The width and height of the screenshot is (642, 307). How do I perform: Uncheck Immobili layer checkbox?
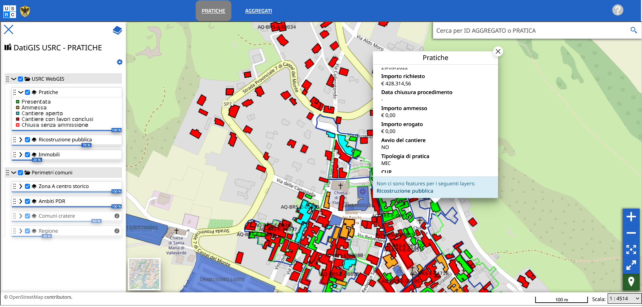coord(27,155)
